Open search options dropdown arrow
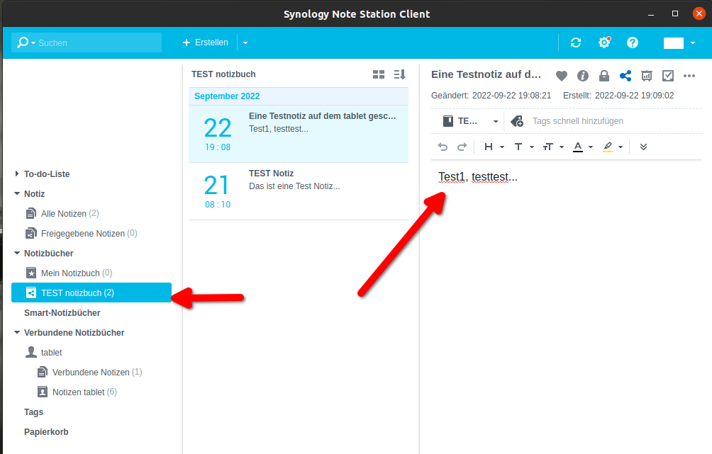The width and height of the screenshot is (712, 454). tap(33, 43)
